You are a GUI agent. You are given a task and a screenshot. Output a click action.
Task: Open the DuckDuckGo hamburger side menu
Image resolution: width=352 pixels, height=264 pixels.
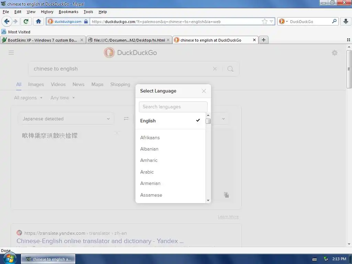point(11,53)
